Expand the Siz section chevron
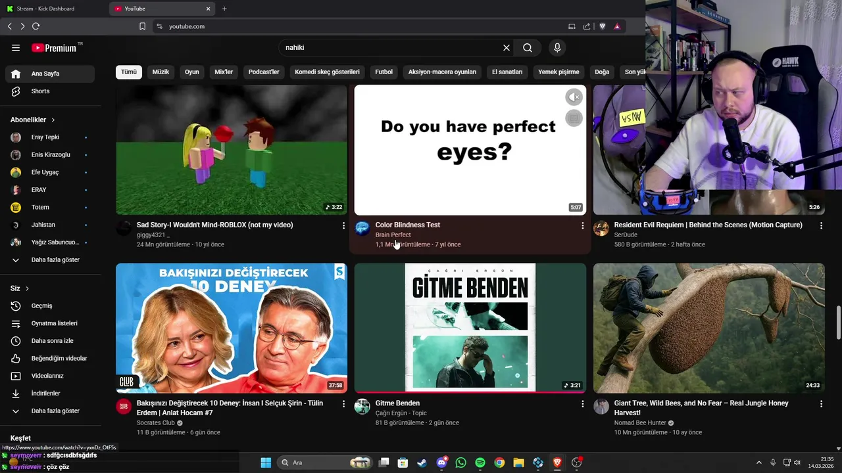Screen dimensions: 842x473 (x=27, y=288)
